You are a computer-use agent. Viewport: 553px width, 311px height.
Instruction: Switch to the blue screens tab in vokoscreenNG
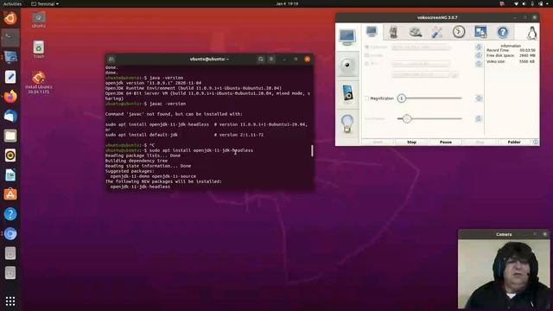pyautogui.click(x=480, y=32)
